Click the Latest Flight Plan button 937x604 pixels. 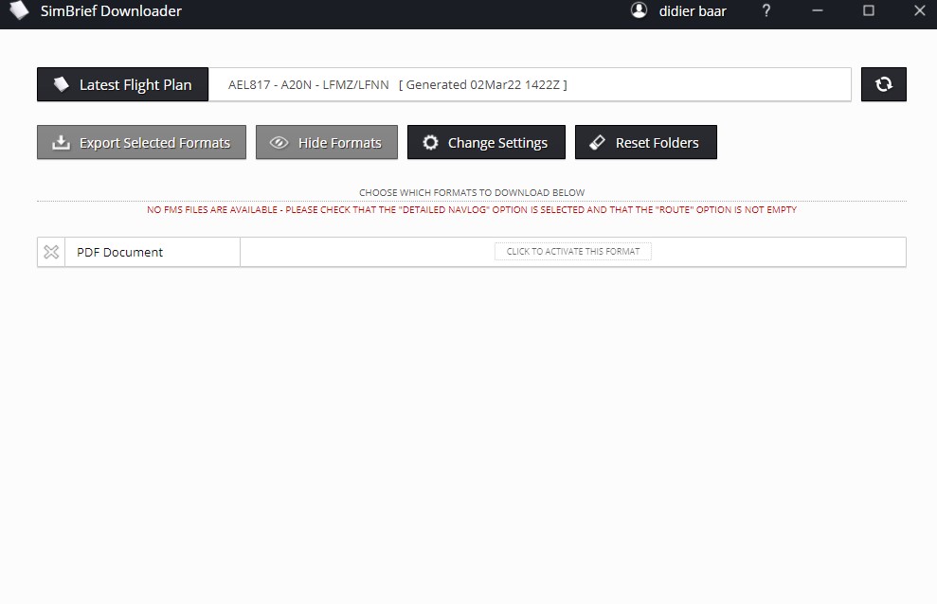tap(122, 84)
